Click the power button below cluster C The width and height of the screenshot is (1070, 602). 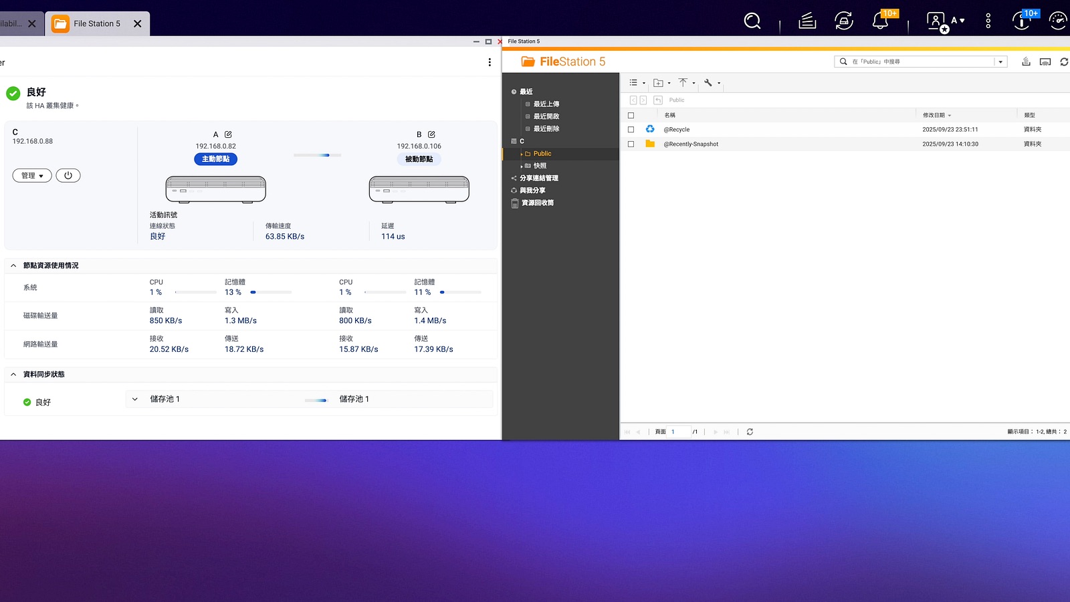click(x=68, y=175)
